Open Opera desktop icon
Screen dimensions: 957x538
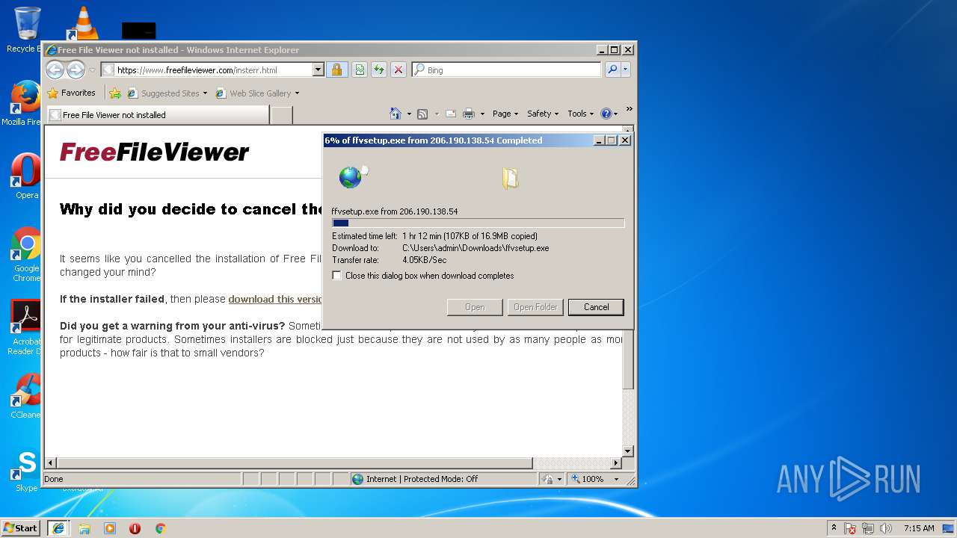click(26, 176)
